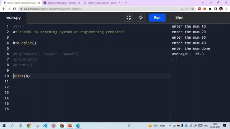
Task: Switch to GDB online Debugger tab
Action: click(x=61, y=3)
